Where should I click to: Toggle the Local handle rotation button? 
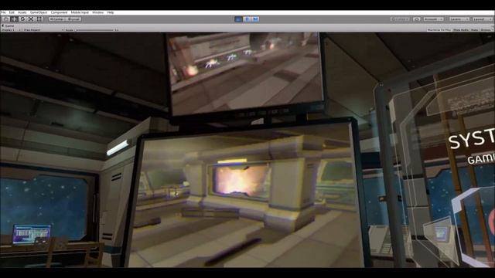(74, 19)
